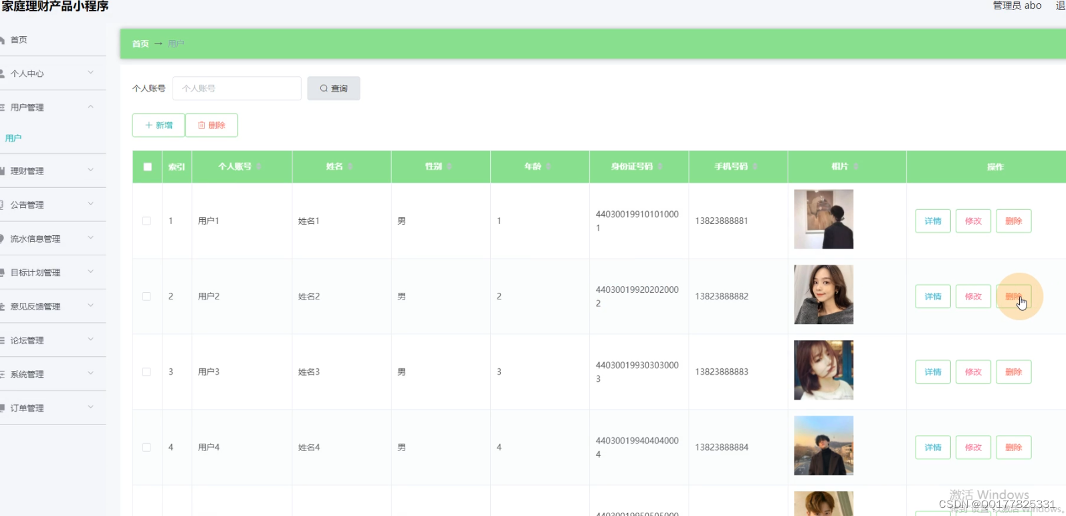Click 修改 for 用户4
1066x516 pixels.
tap(973, 448)
